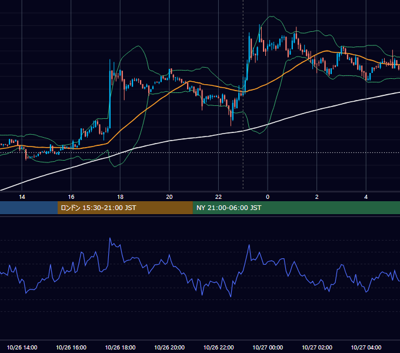Click the 10/26 14:00 date label
The height and width of the screenshot is (353, 400).
22,347
